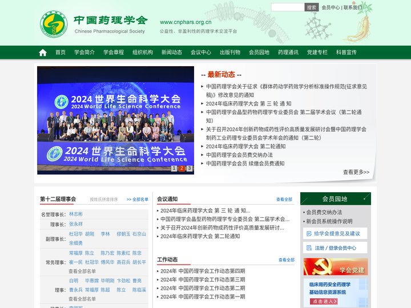Open 2024年 中国药理学会工作动态第三期
The height and width of the screenshot is (308, 411).
(x=203, y=279)
